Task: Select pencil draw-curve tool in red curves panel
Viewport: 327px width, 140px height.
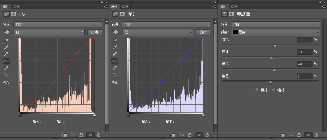Action: coord(6,68)
